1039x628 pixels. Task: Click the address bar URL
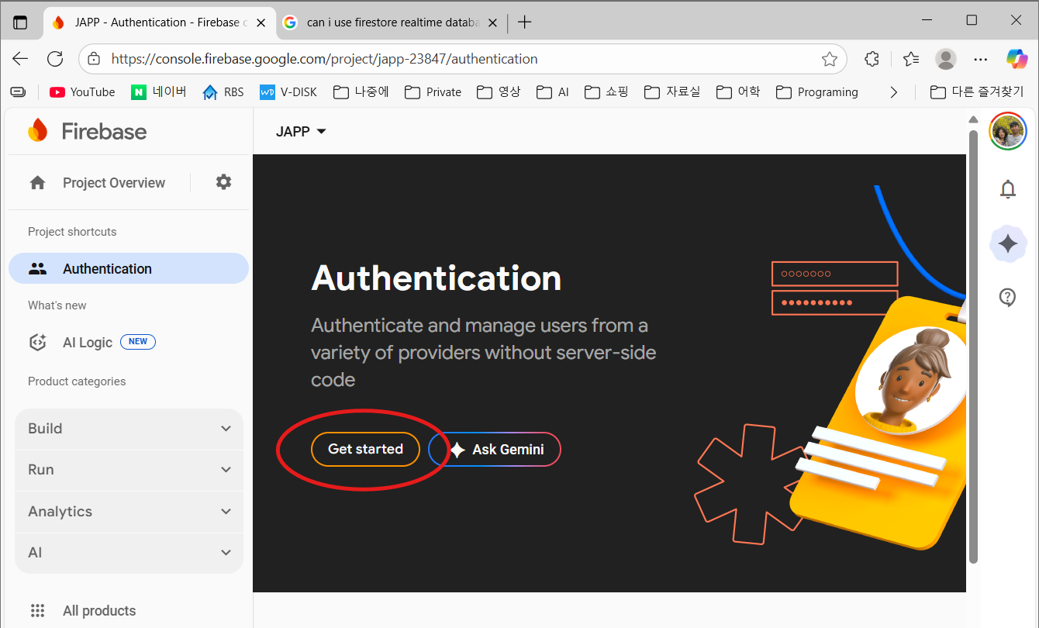[x=325, y=59]
